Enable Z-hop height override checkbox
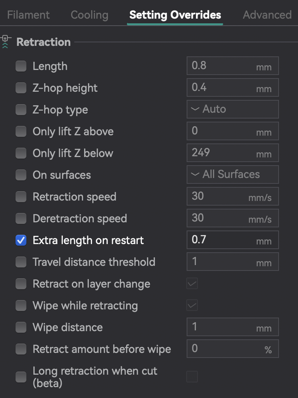Image resolution: width=298 pixels, height=398 pixels. [21, 88]
